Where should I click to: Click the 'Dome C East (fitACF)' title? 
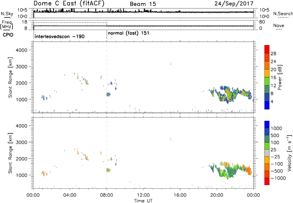click(69, 3)
